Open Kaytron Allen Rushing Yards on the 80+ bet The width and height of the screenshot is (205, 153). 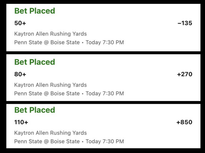(50, 85)
